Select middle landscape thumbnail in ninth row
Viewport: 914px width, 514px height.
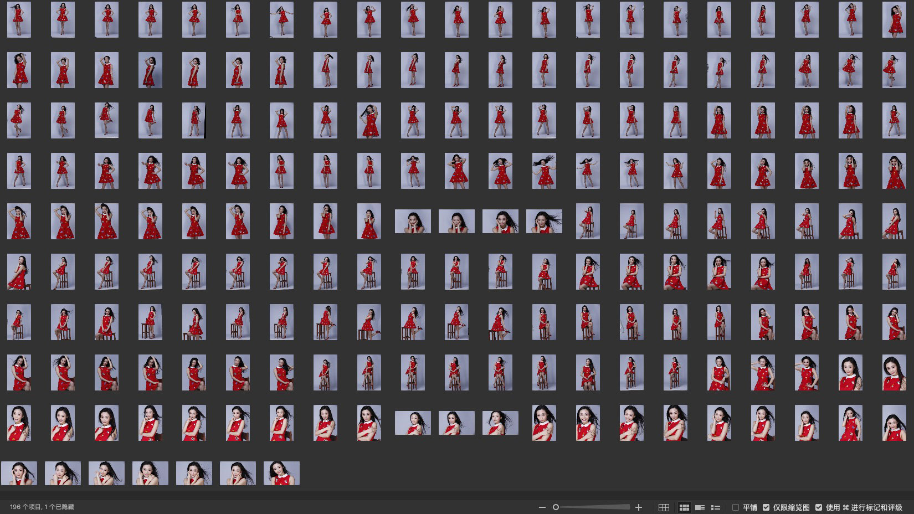click(456, 423)
